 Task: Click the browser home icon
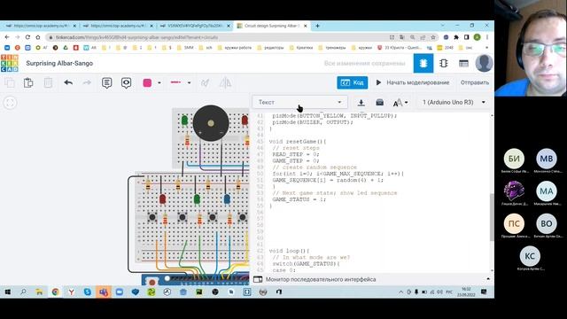pyautogui.click(x=38, y=37)
